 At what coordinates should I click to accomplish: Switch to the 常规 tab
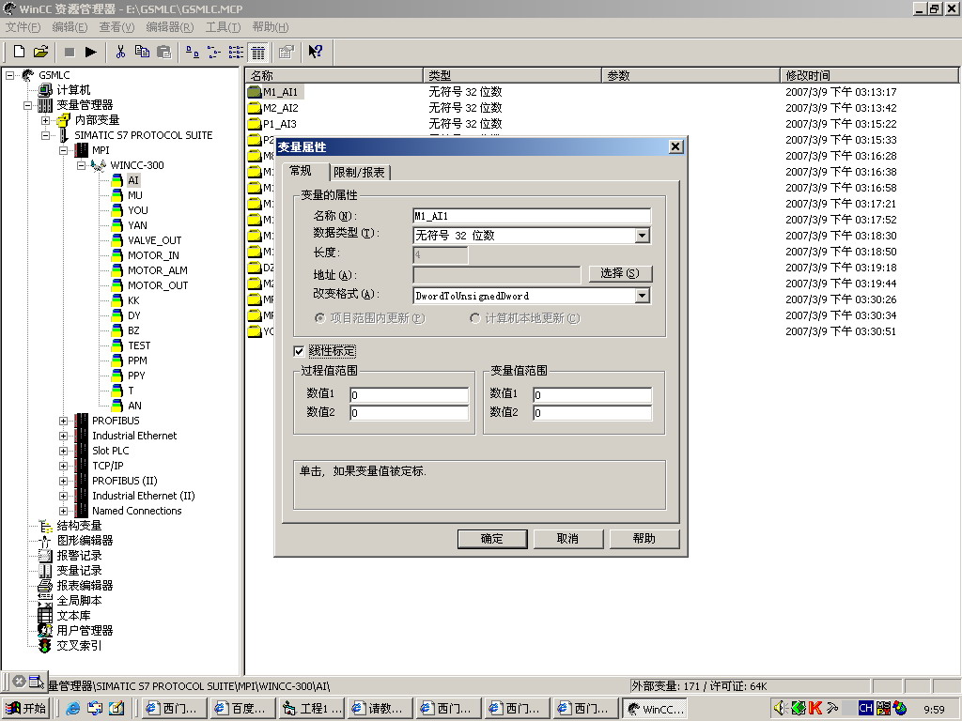[301, 171]
